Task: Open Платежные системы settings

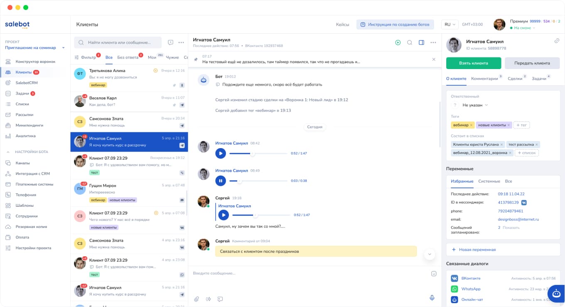Action: coord(34,184)
